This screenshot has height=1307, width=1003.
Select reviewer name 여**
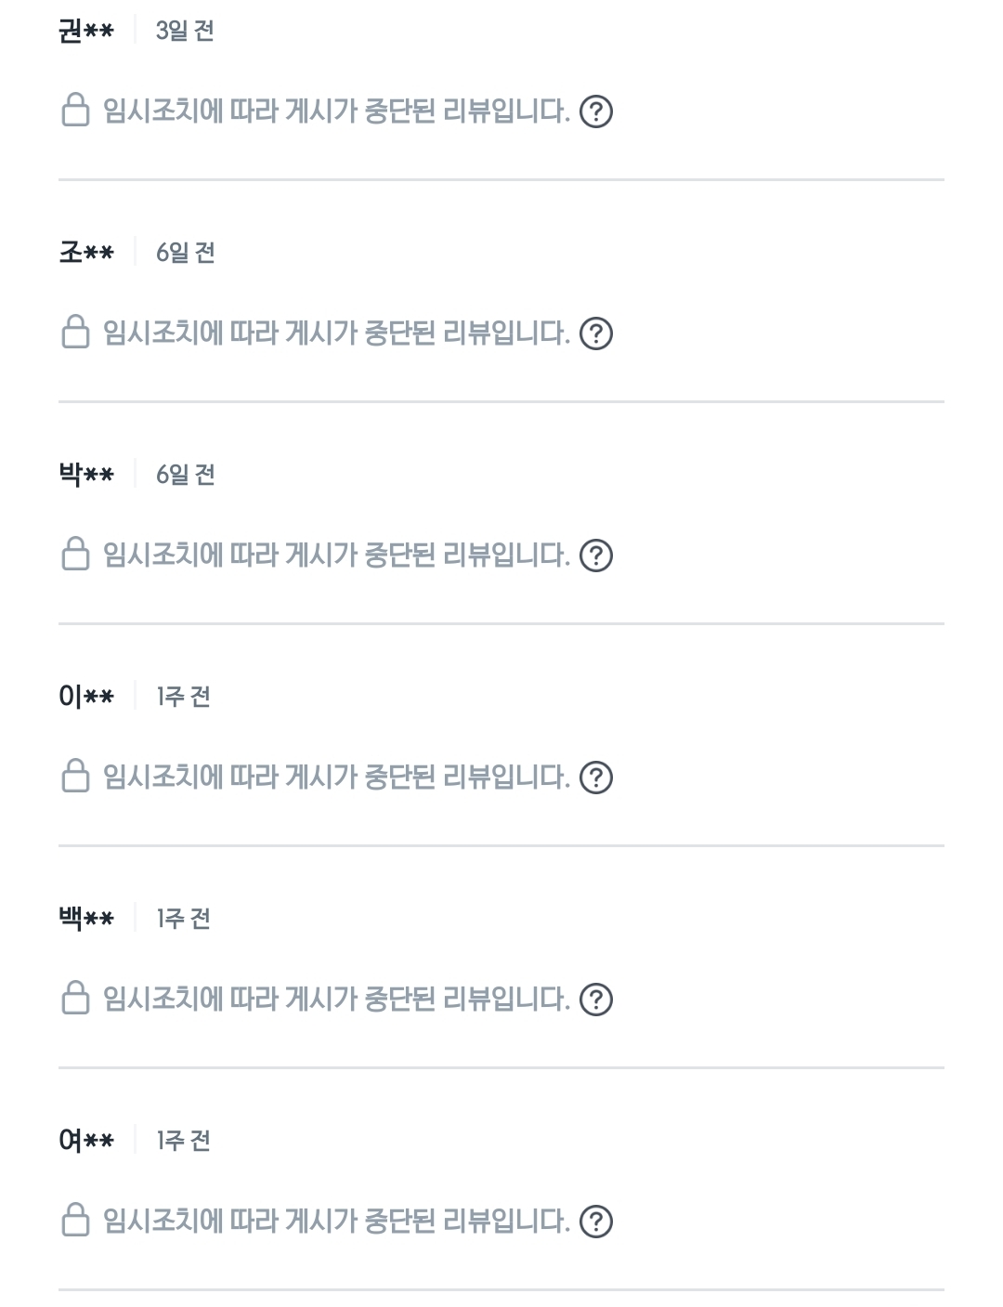(x=86, y=1140)
